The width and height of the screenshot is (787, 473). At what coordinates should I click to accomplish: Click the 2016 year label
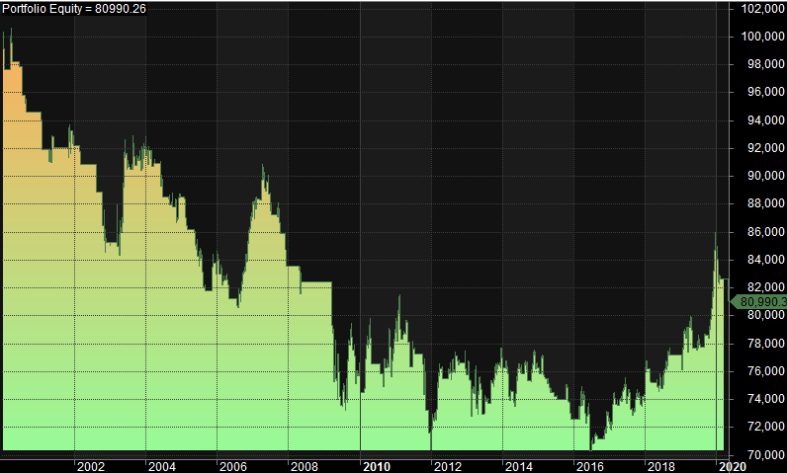point(589,466)
